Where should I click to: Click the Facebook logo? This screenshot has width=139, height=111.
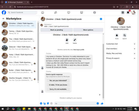point(4,12)
